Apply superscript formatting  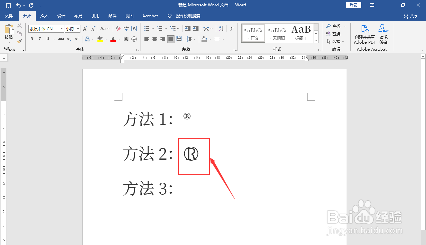(76, 39)
